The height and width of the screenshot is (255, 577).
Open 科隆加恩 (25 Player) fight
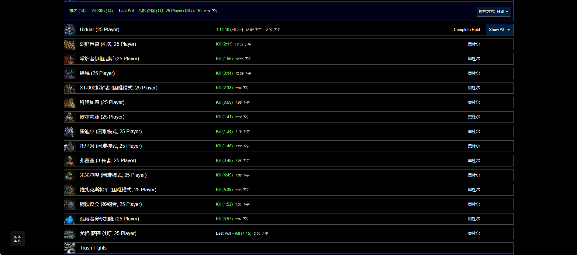click(x=102, y=102)
